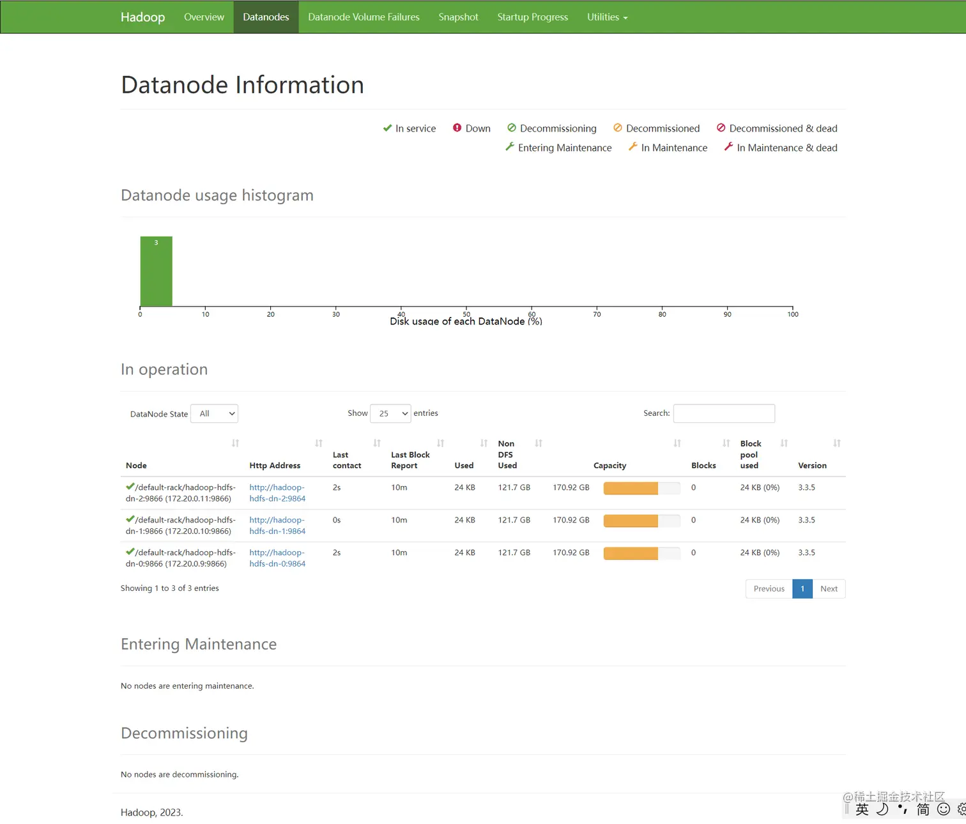Focus the Search input field
This screenshot has width=966, height=824.
724,413
